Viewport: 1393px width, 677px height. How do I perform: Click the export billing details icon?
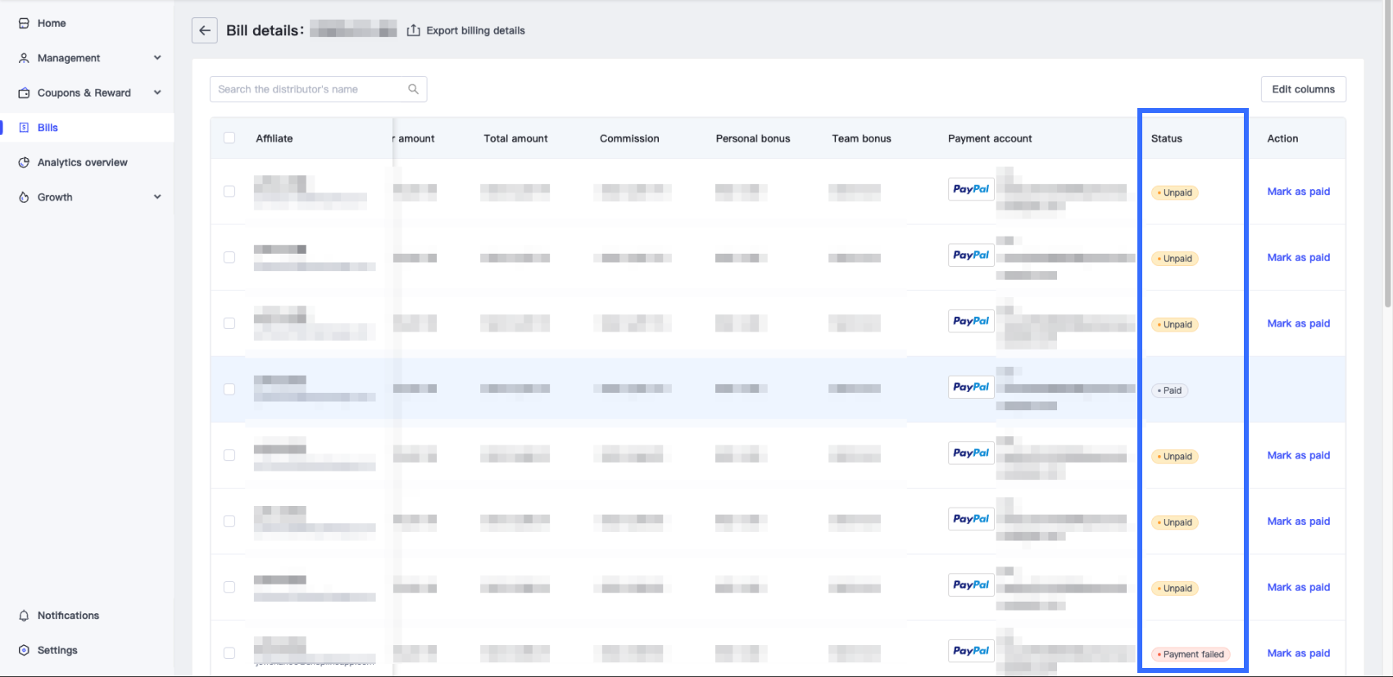click(414, 30)
